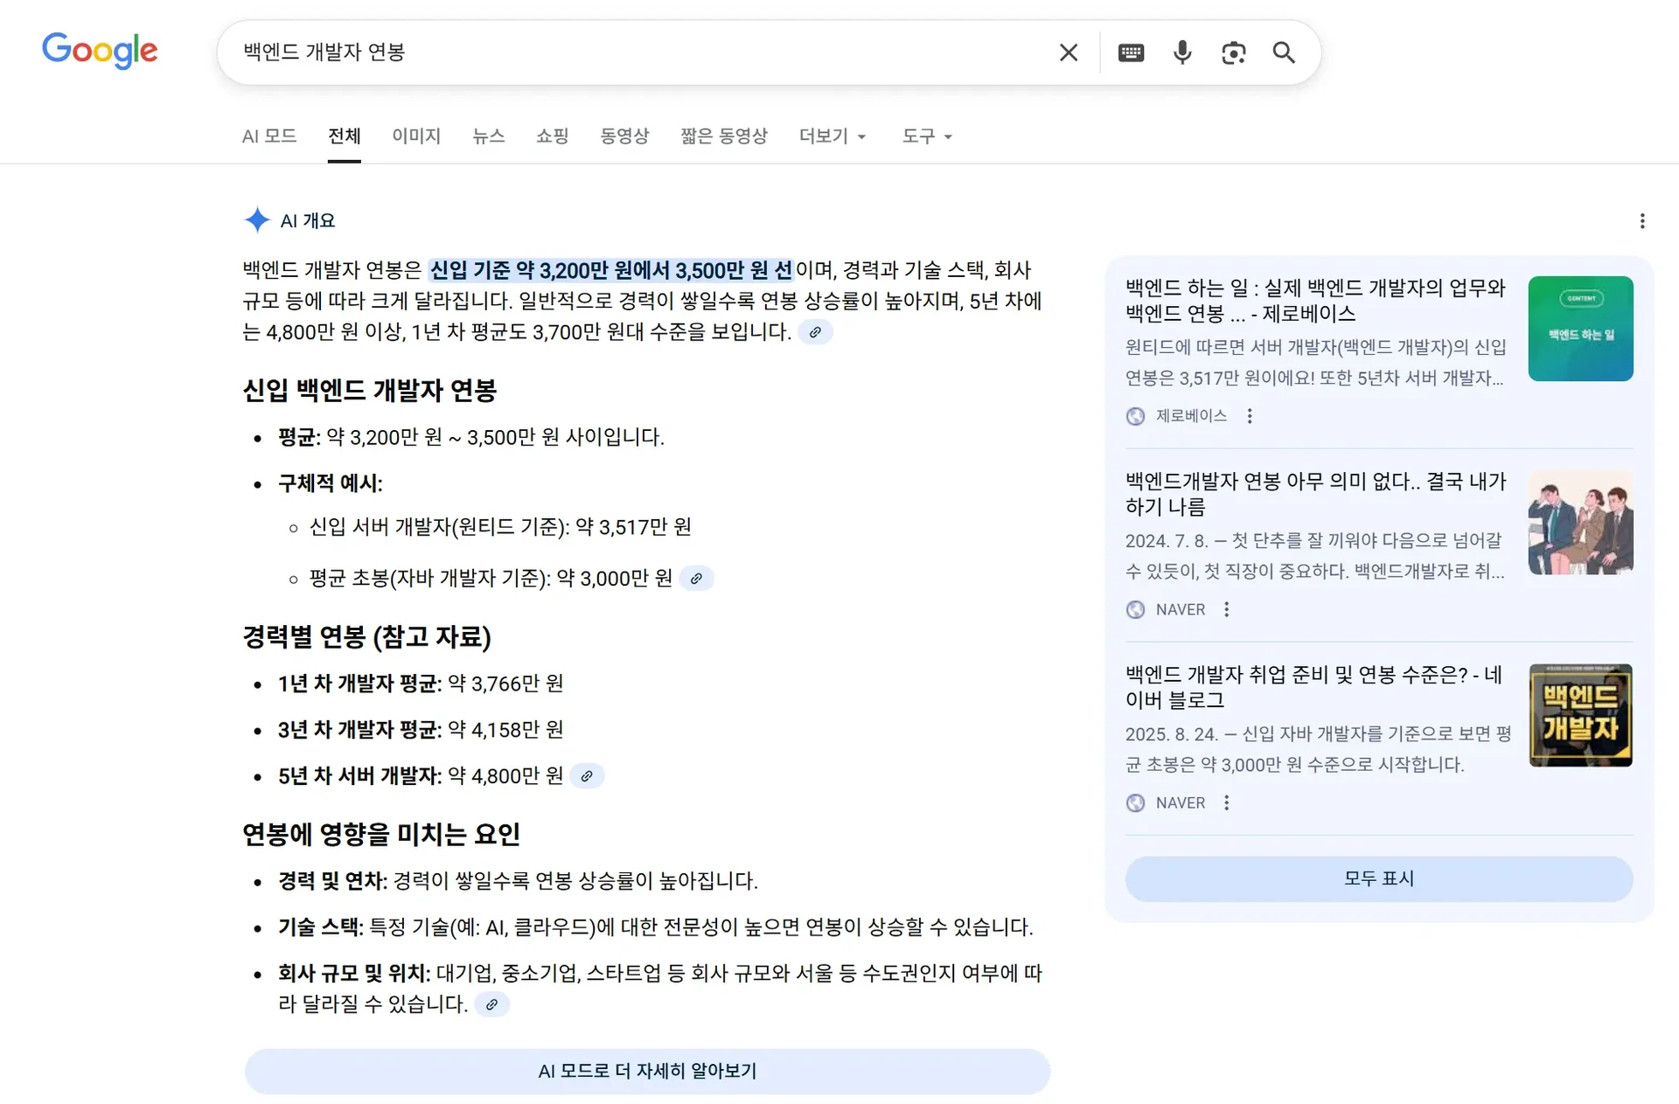Open the 도구 dropdown
The width and height of the screenshot is (1679, 1104).
(x=926, y=136)
